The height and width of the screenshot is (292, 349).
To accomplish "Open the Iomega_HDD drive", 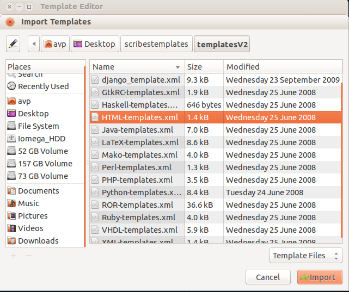I will (45, 139).
